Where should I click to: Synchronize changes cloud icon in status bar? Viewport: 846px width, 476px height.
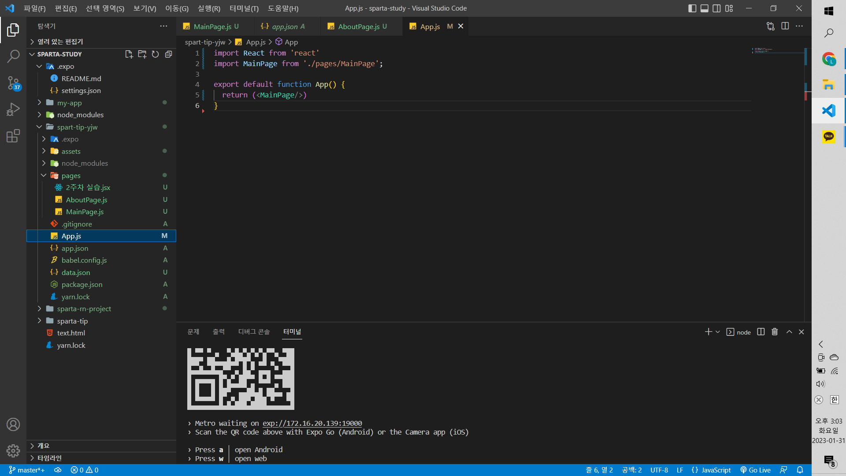(58, 470)
